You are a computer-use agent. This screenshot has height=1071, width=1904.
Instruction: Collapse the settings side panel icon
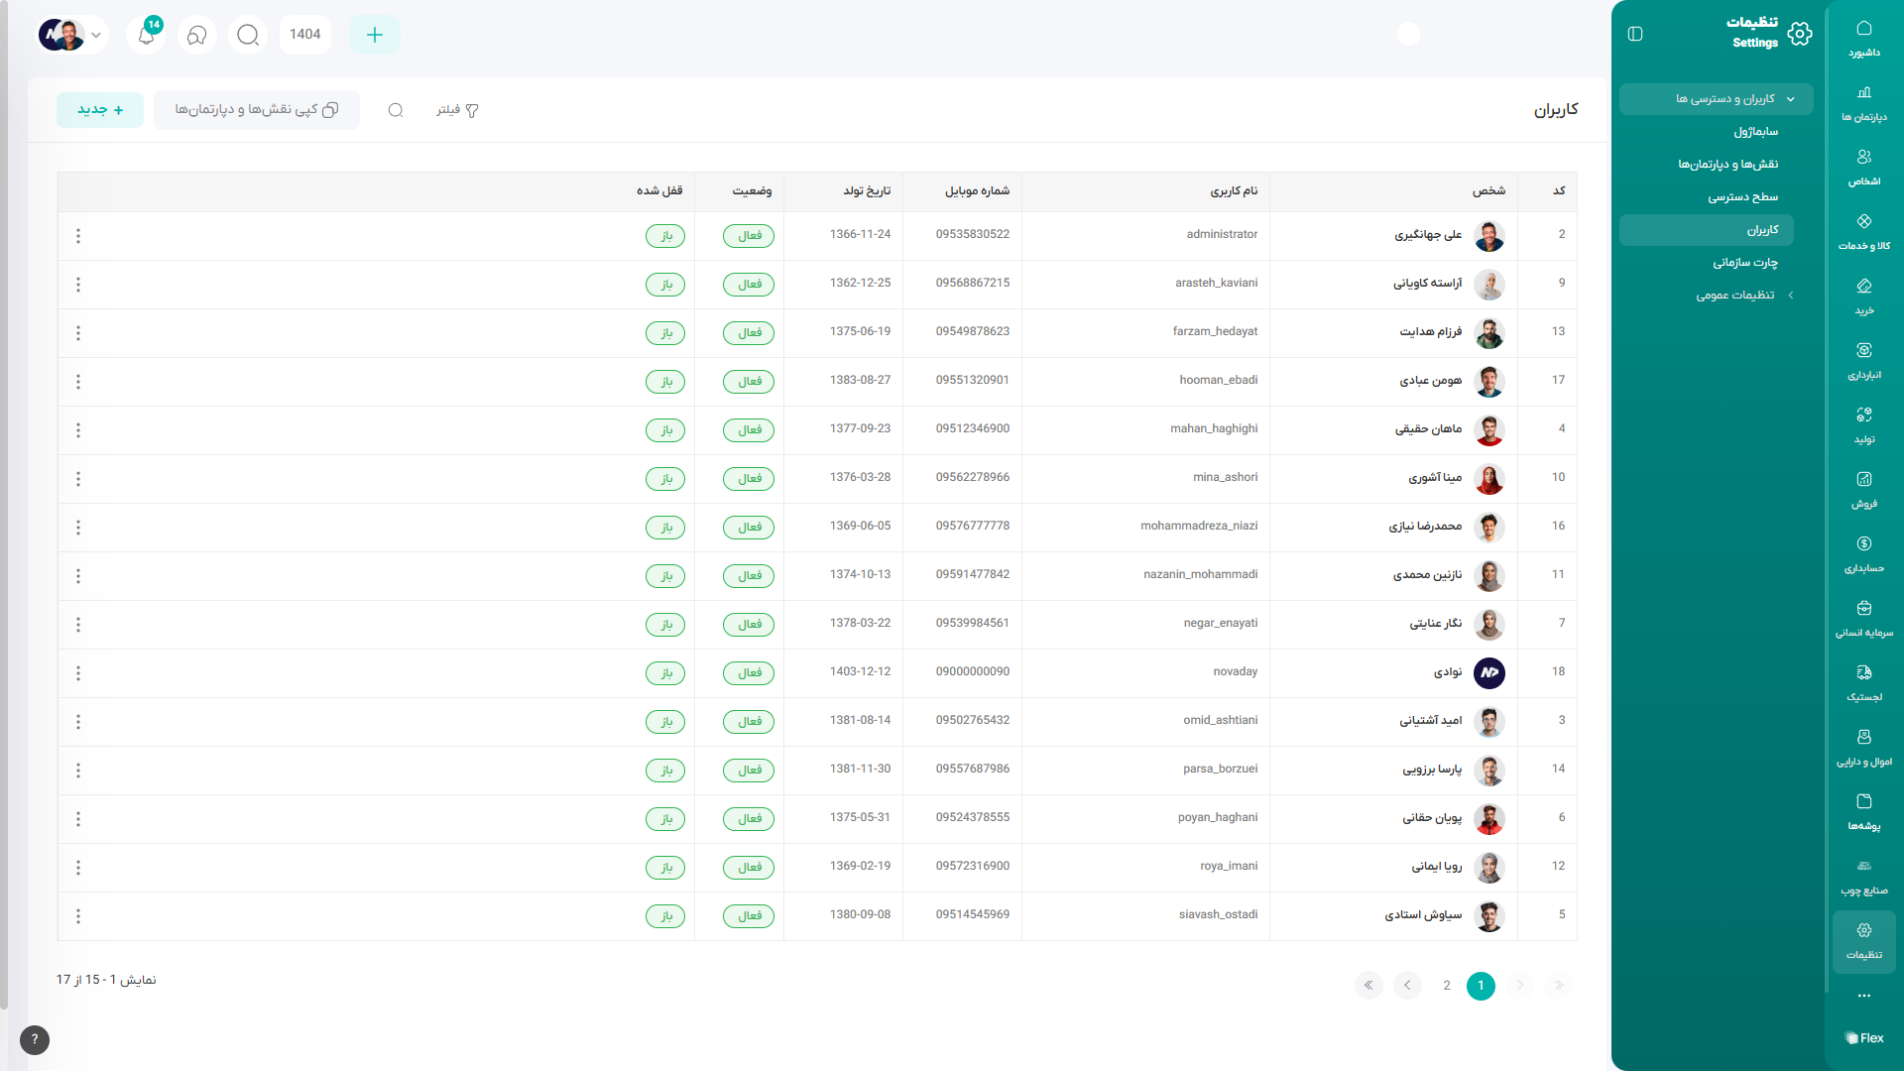1635,34
